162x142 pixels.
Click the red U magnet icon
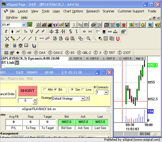click(118, 38)
